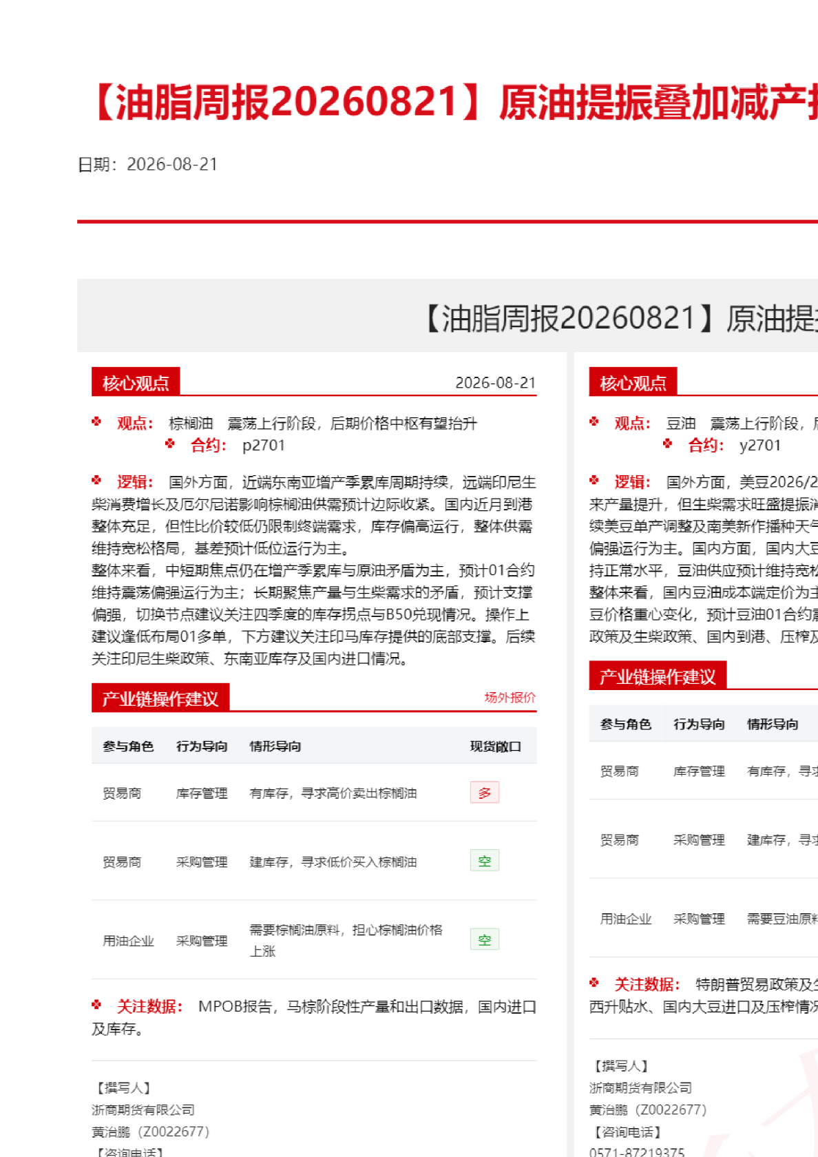This screenshot has height=1157, width=818.
Task: Click 库存管理 cell in the palm oil table
Action: (x=202, y=793)
